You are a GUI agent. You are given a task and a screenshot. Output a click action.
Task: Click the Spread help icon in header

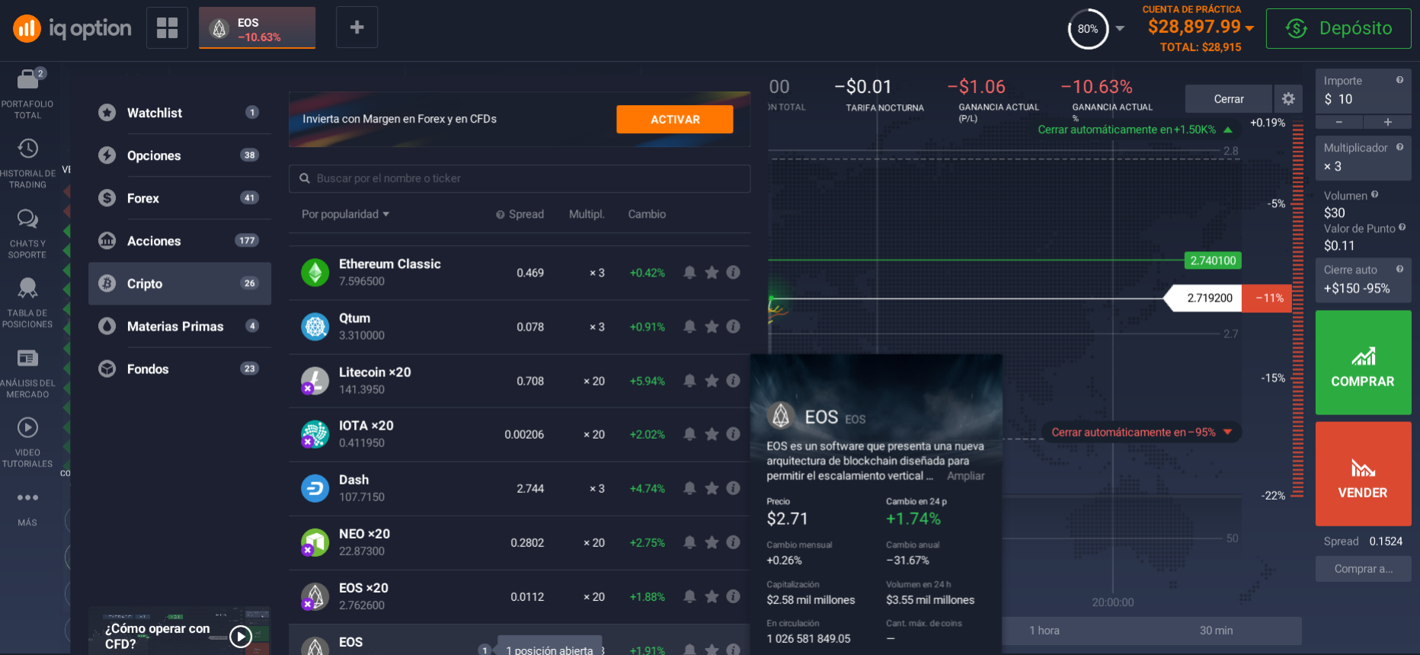pyautogui.click(x=501, y=215)
